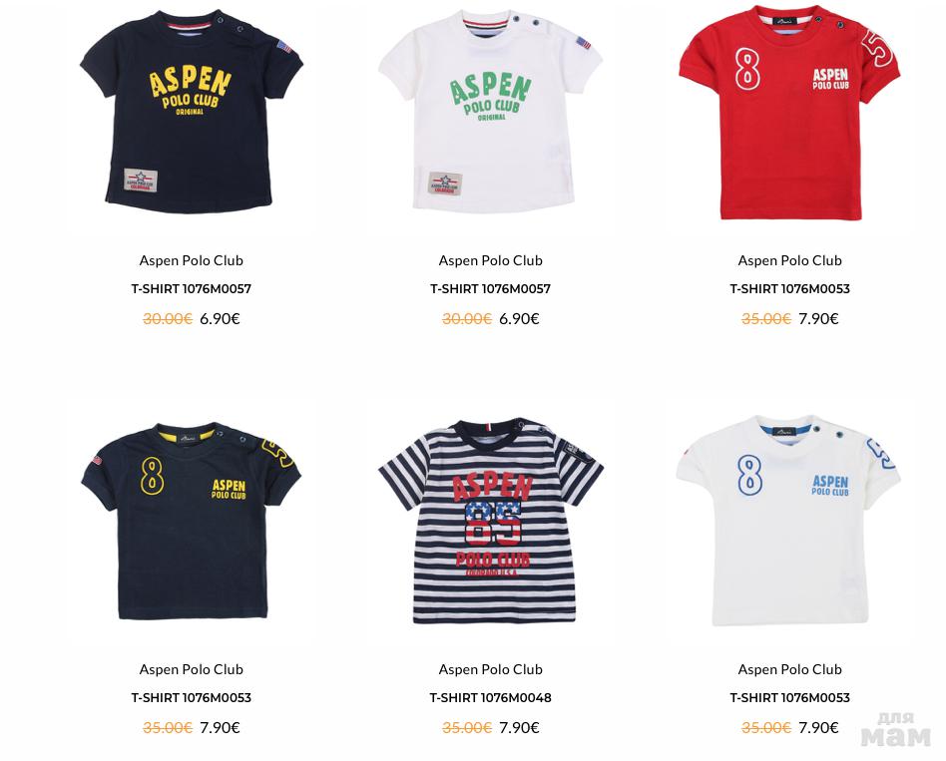Click T-SHIRT 1076M0053 title under white blue-print shirt
946x761 pixels.
[789, 698]
